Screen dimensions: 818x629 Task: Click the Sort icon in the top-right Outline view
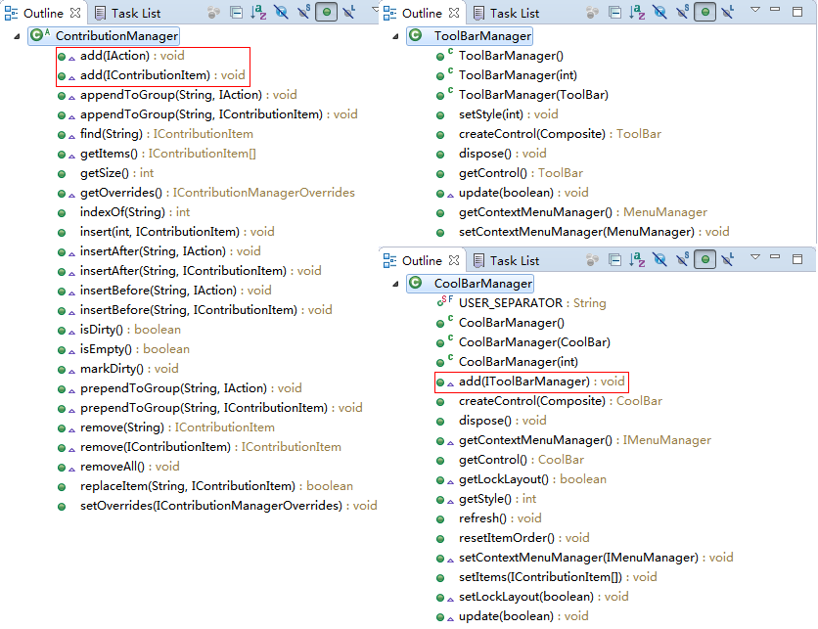point(636,12)
